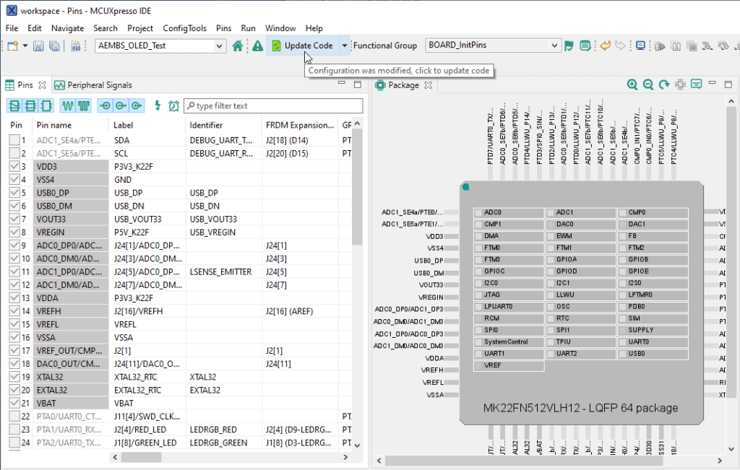Click the warning triangle problems icon
740x470 pixels.
click(x=257, y=45)
